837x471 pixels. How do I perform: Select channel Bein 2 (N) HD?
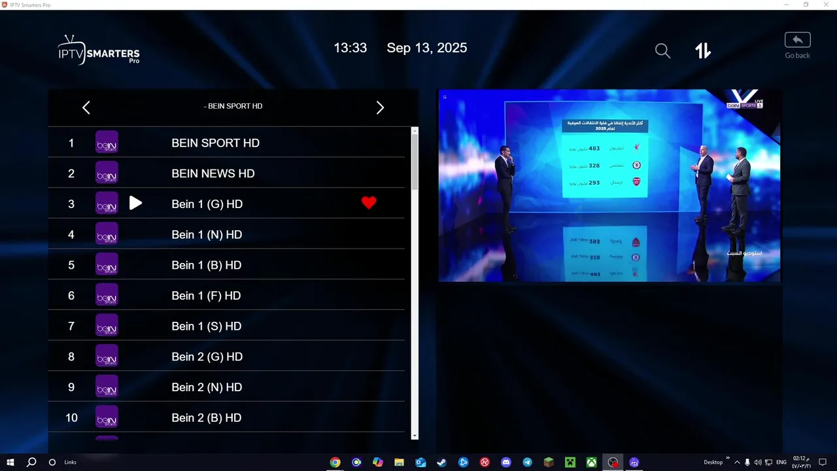coord(226,387)
